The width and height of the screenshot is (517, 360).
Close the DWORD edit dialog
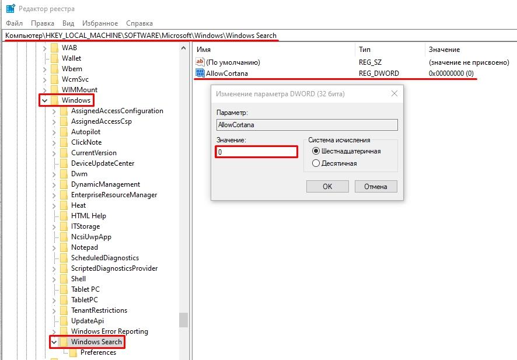click(394, 93)
